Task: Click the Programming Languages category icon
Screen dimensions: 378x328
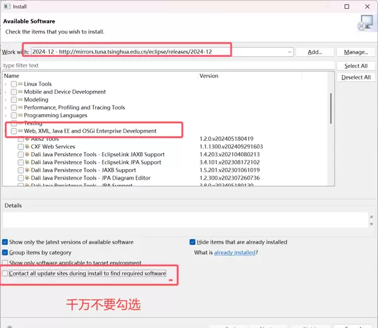Action: coord(21,115)
